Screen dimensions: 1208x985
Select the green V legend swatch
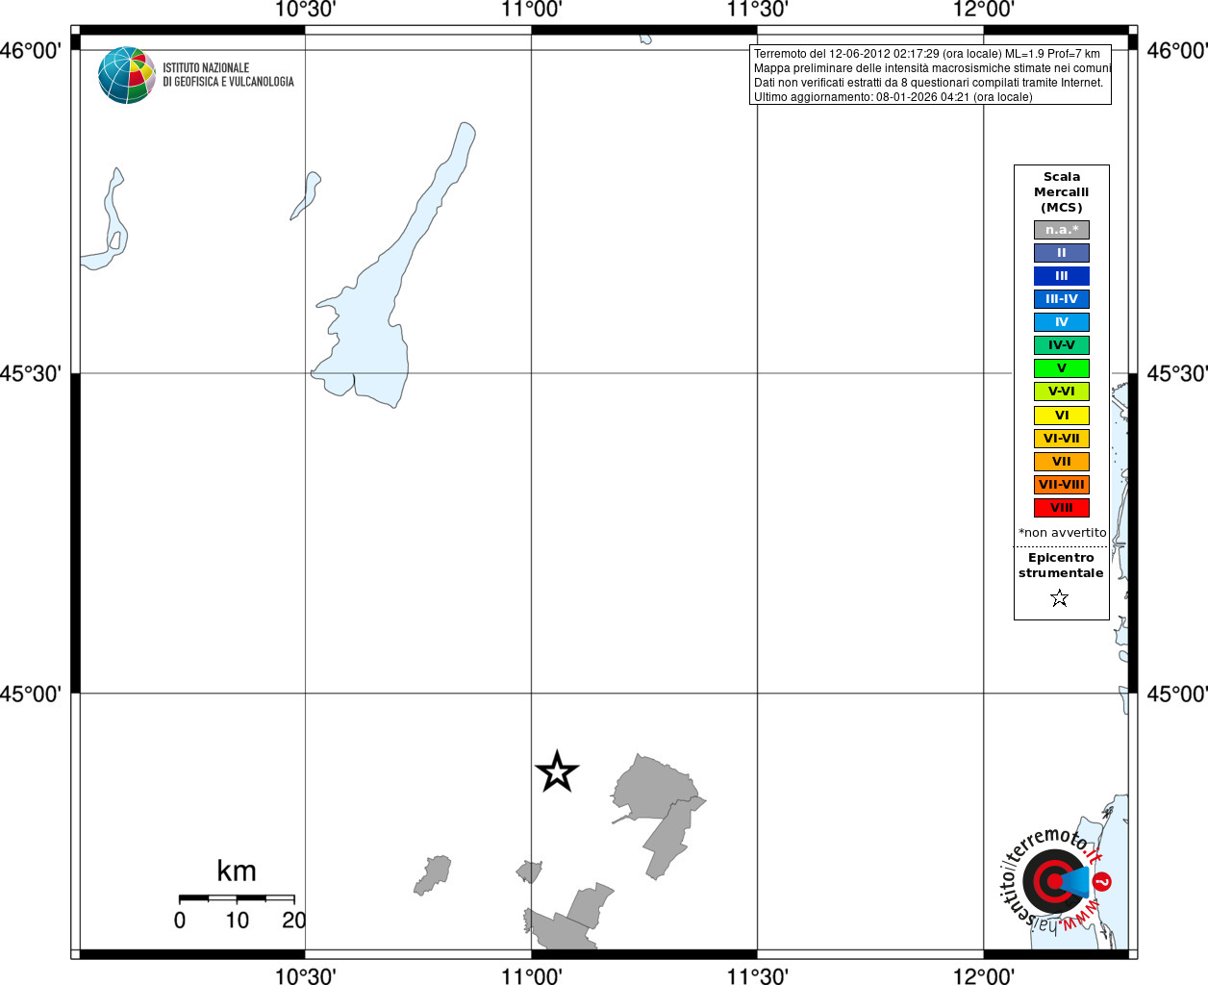(x=1062, y=368)
